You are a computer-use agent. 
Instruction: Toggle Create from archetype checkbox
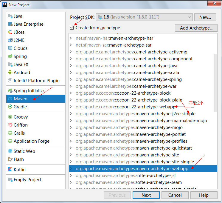(72, 28)
